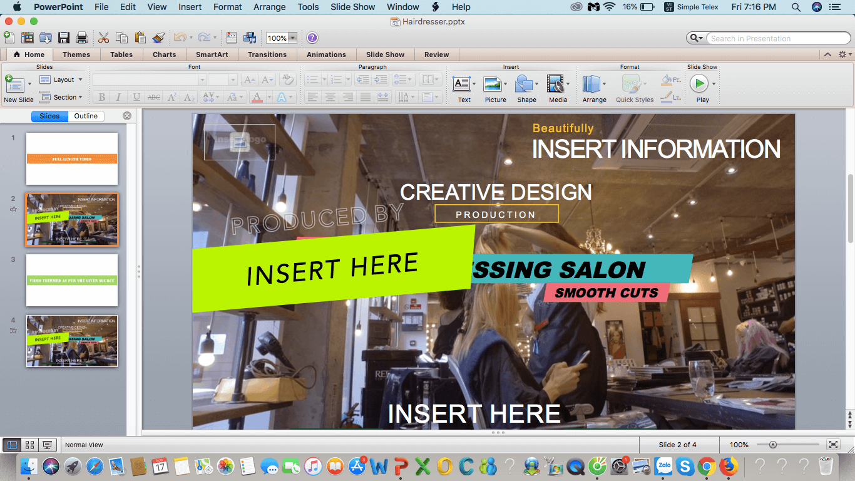855x481 pixels.
Task: Expand the Shape dropdown arrow
Action: [x=537, y=83]
